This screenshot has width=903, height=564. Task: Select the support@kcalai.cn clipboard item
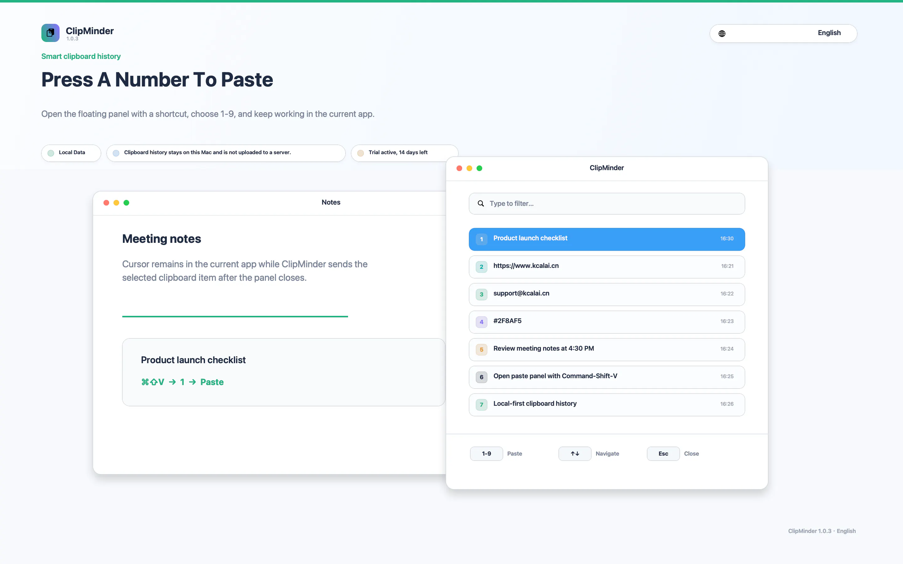click(x=607, y=294)
